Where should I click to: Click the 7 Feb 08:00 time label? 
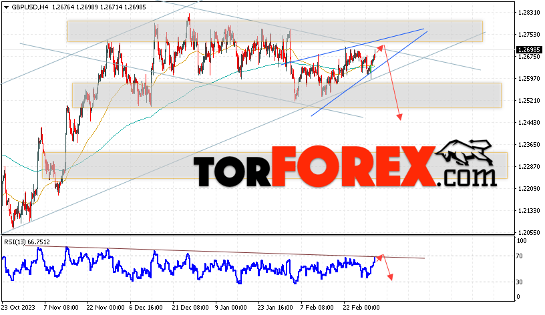(317, 308)
